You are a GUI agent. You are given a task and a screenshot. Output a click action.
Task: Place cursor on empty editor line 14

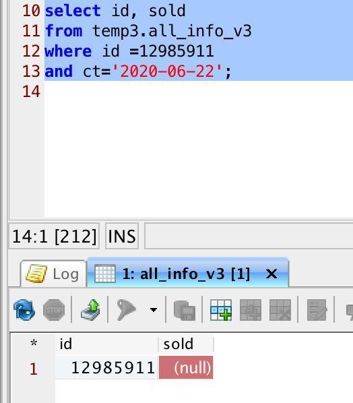coord(198,91)
